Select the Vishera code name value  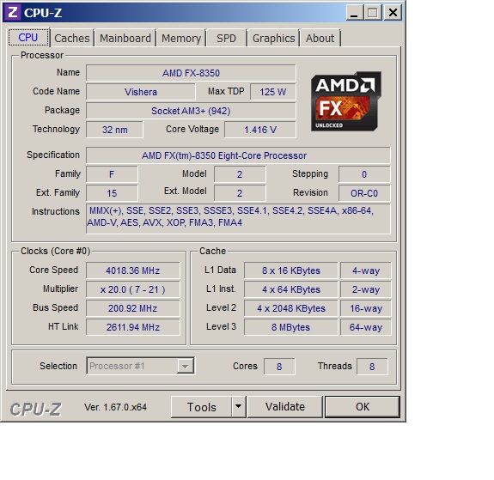coord(141,92)
